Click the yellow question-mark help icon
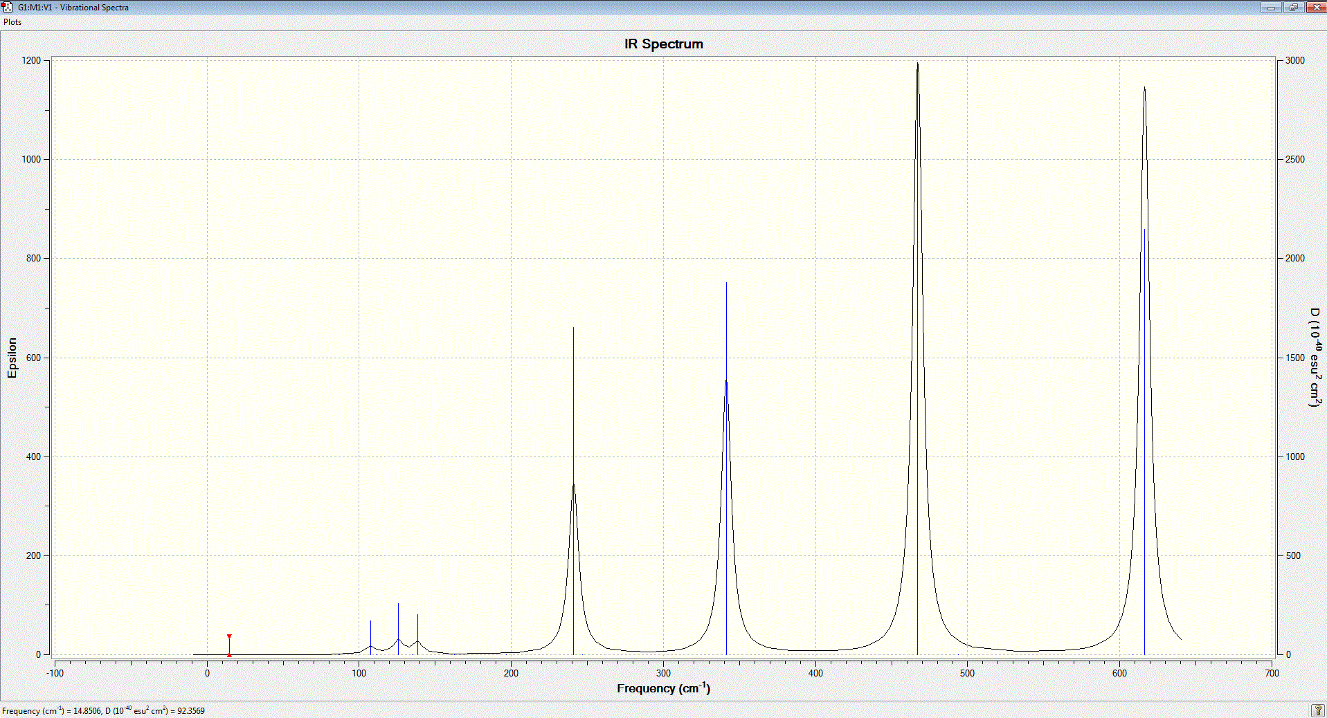 click(x=1318, y=710)
